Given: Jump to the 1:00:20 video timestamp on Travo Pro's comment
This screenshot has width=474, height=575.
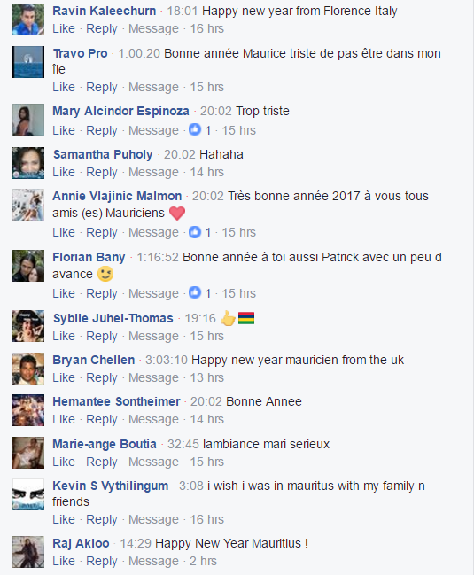Looking at the screenshot, I should [139, 53].
